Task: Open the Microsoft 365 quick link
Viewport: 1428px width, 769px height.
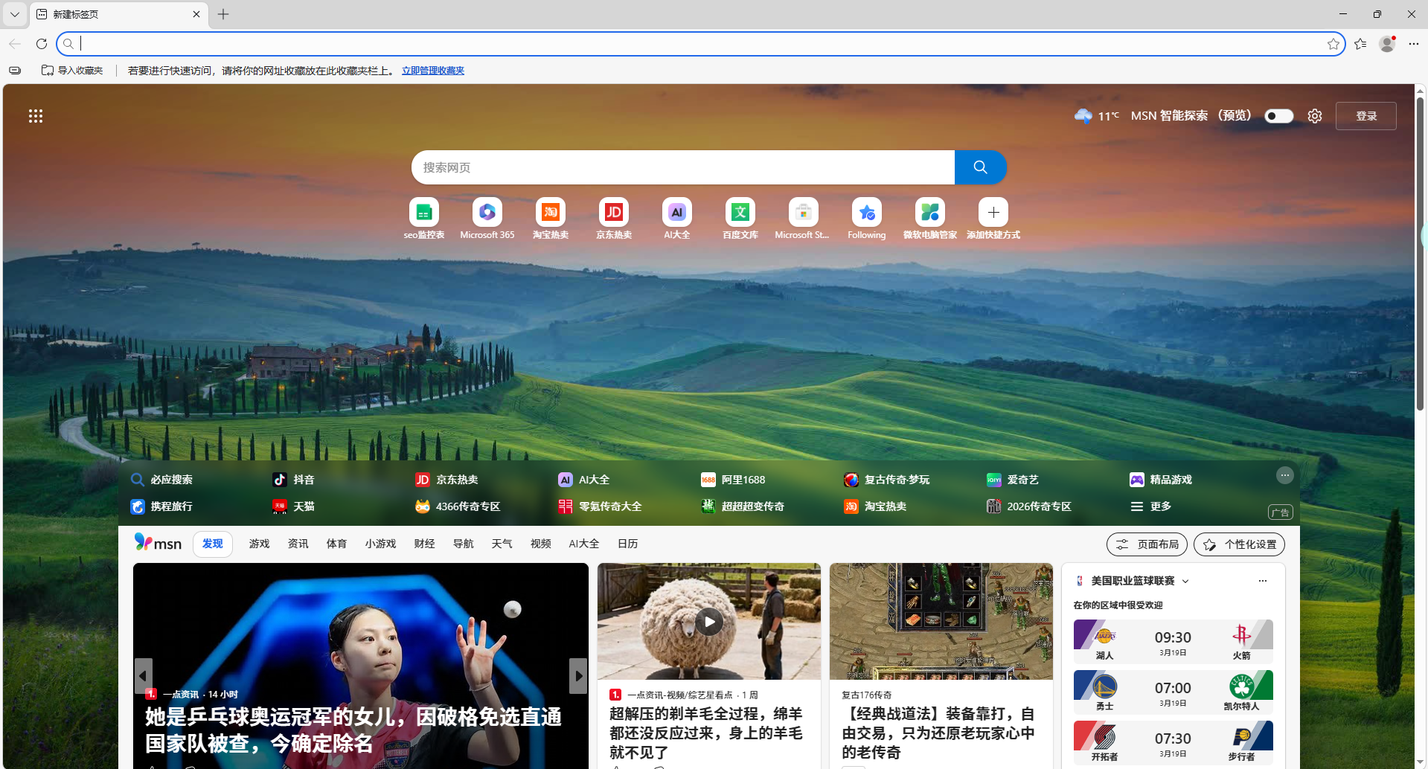Action: point(487,217)
